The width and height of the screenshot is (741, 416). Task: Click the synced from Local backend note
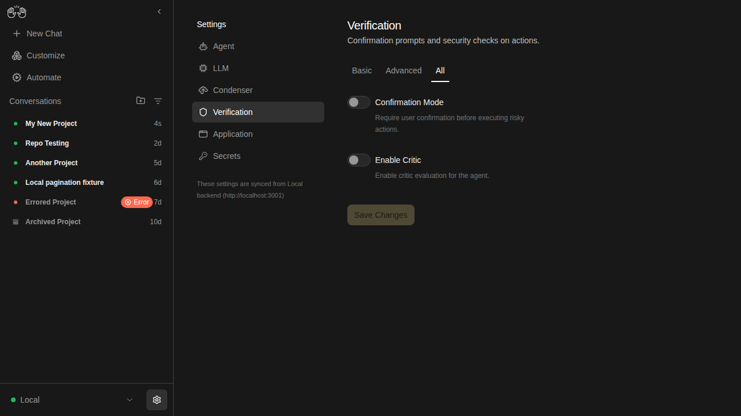point(250,190)
